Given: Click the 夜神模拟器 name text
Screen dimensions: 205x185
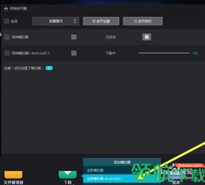Looking at the screenshot, I should [x=20, y=37].
